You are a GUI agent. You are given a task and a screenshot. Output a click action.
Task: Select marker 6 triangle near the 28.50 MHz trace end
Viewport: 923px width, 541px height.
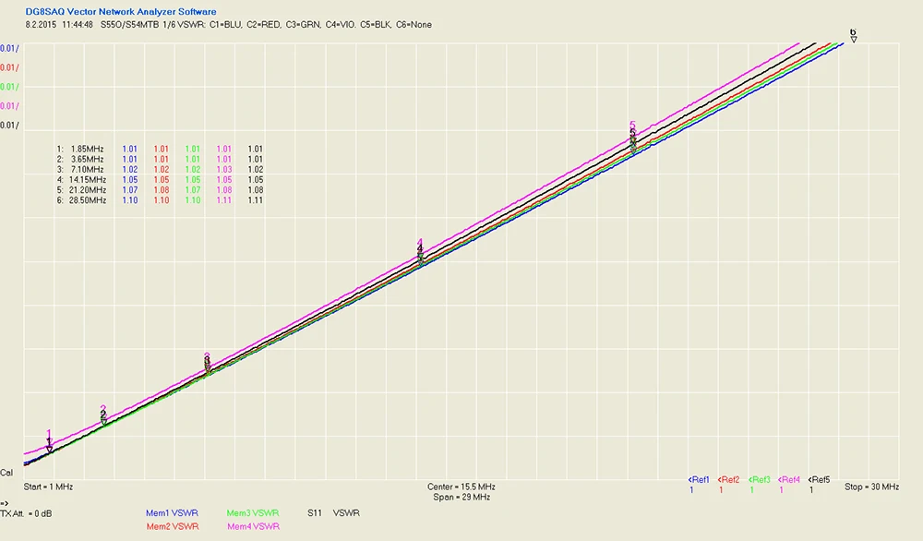tap(854, 40)
